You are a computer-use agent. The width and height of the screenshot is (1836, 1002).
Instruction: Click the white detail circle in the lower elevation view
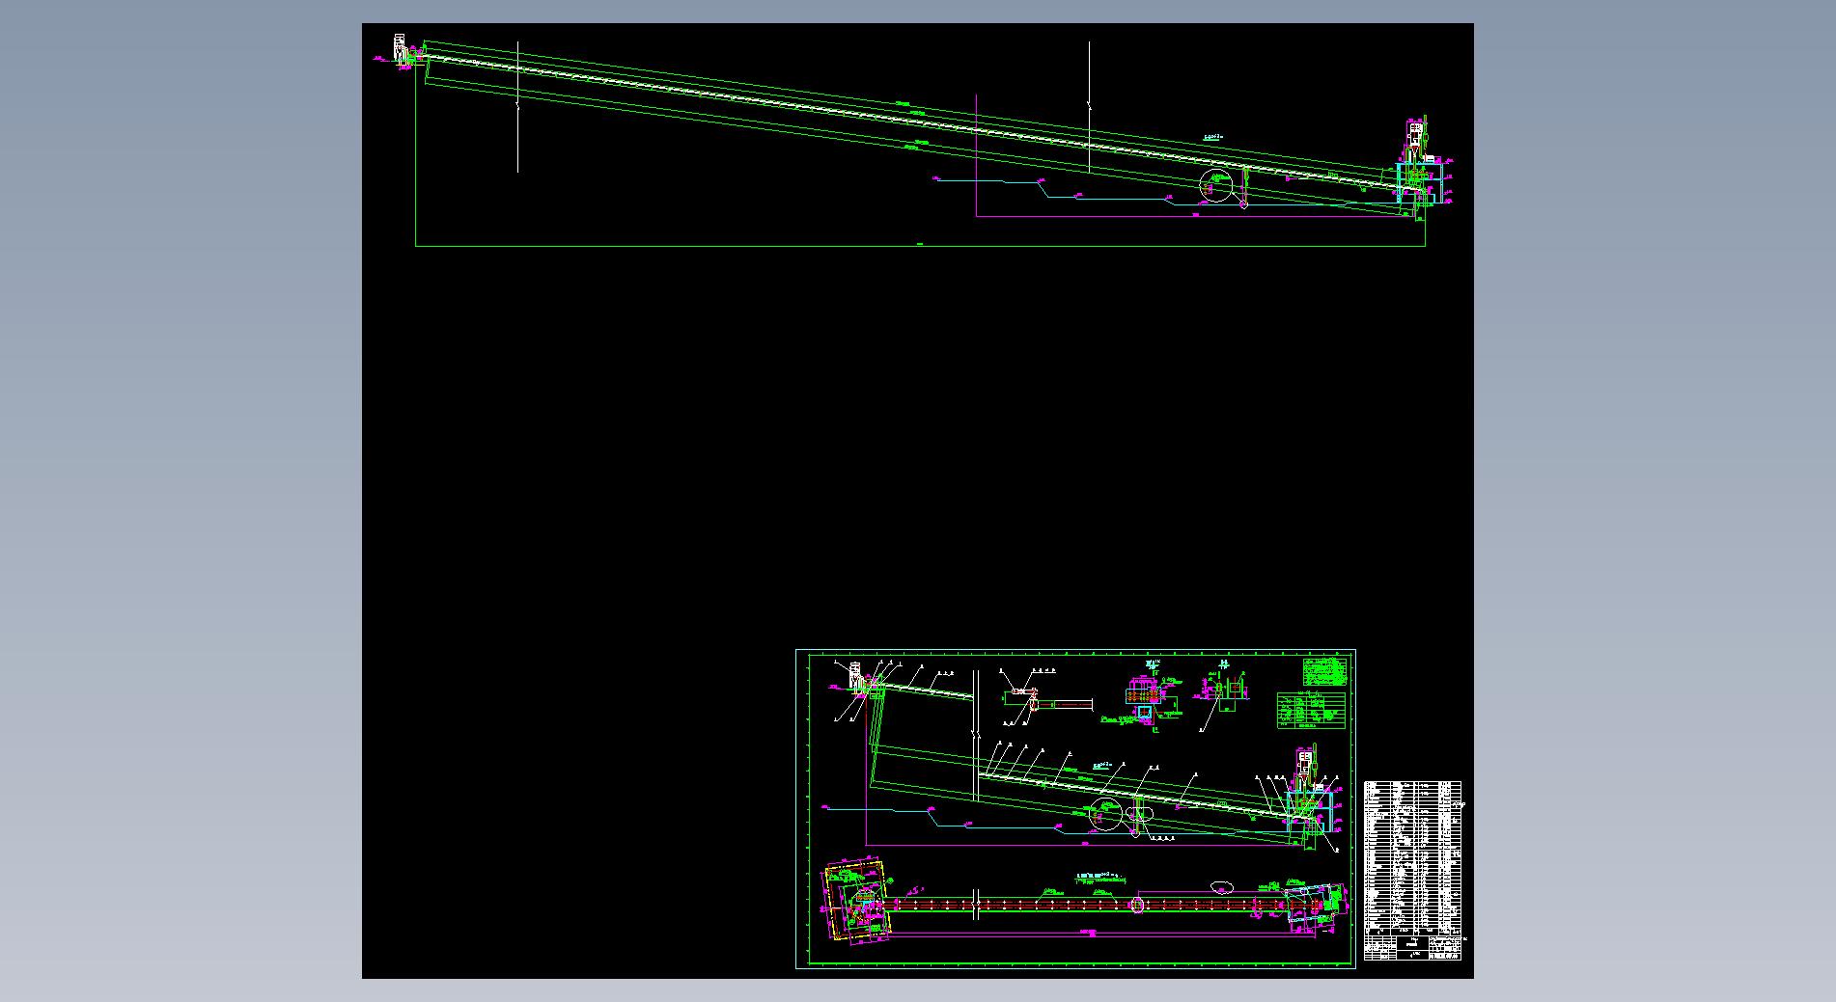pyautogui.click(x=1105, y=815)
